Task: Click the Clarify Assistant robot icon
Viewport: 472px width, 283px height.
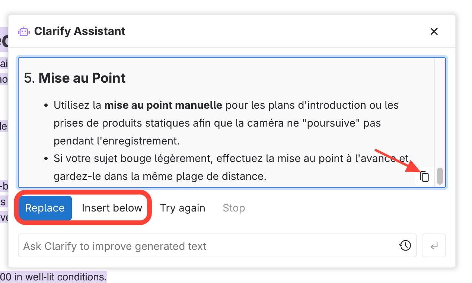Action: click(x=24, y=31)
